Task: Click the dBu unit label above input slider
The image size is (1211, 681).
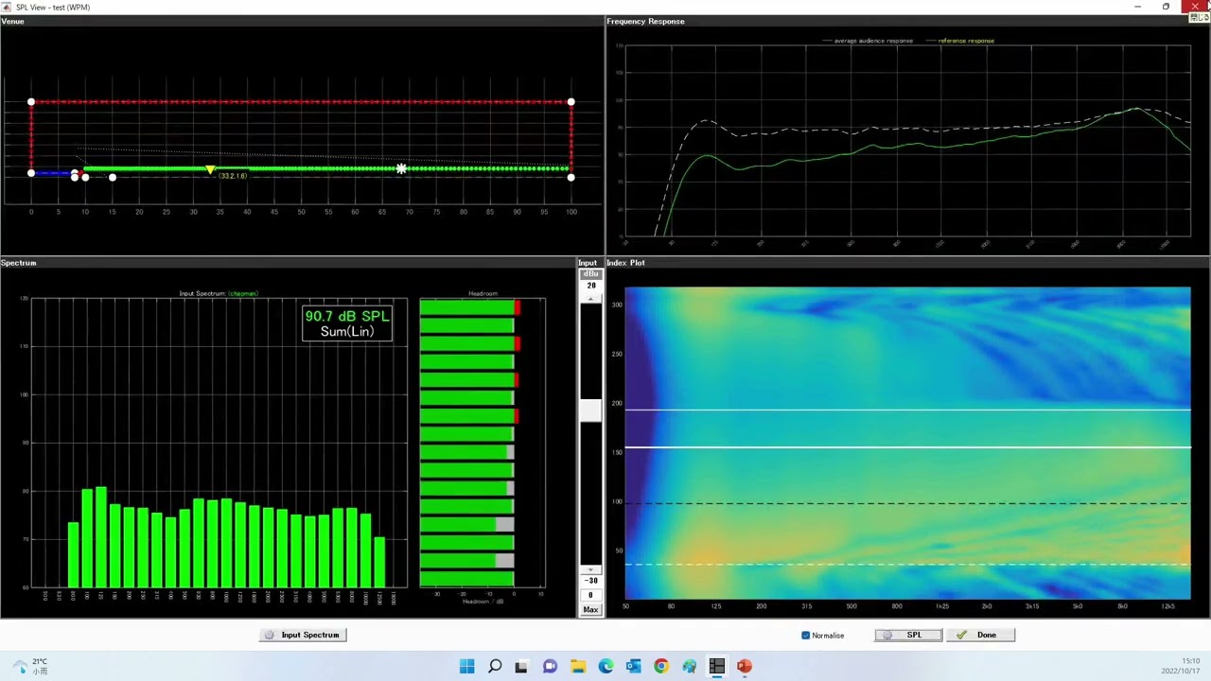Action: 590,274
